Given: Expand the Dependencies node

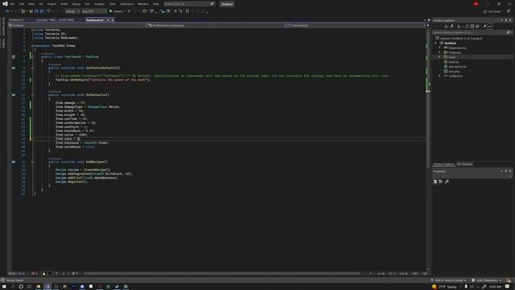Looking at the screenshot, I should 439,48.
